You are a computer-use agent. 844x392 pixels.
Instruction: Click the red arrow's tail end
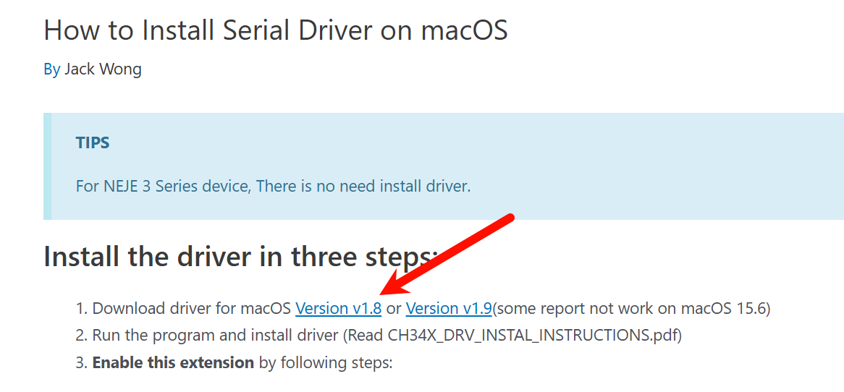pyautogui.click(x=509, y=218)
